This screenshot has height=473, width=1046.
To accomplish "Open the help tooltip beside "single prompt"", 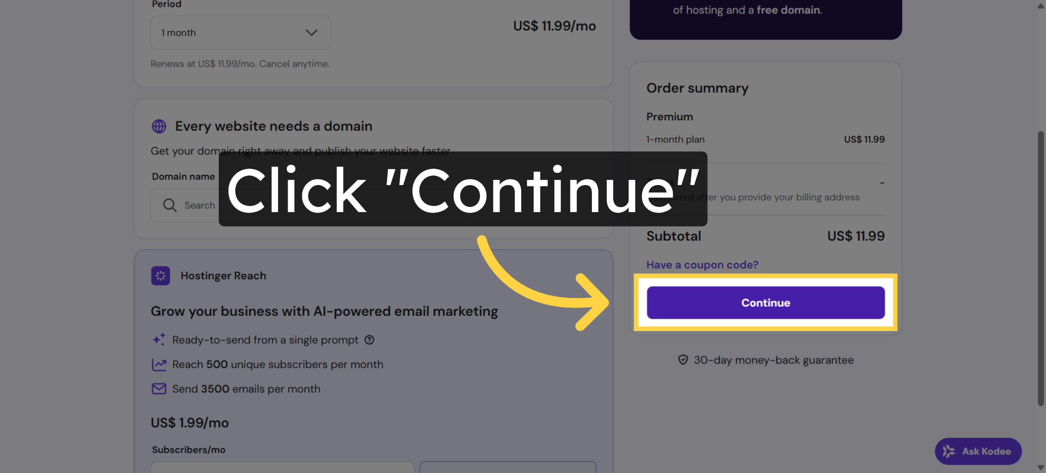I will [x=369, y=340].
